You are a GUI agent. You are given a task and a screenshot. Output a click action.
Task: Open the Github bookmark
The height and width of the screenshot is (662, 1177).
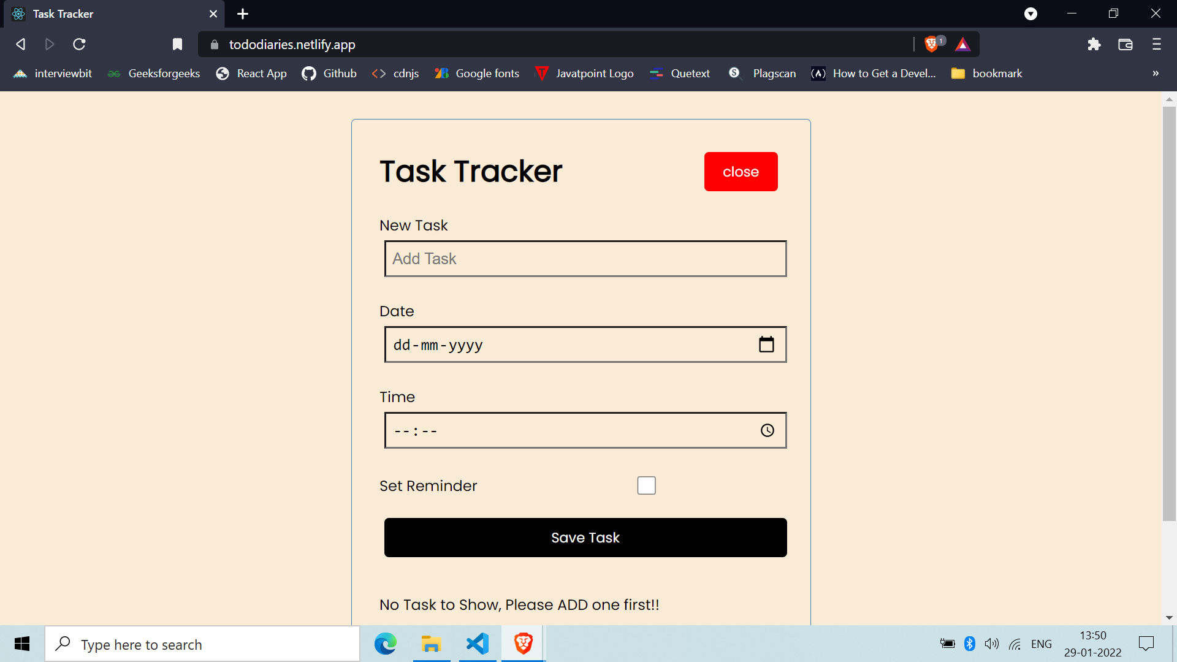tap(329, 74)
